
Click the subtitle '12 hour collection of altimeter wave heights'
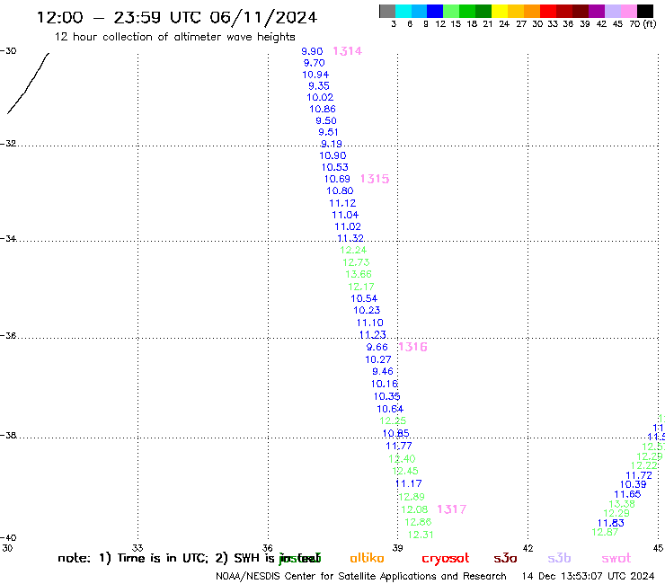tap(174, 37)
